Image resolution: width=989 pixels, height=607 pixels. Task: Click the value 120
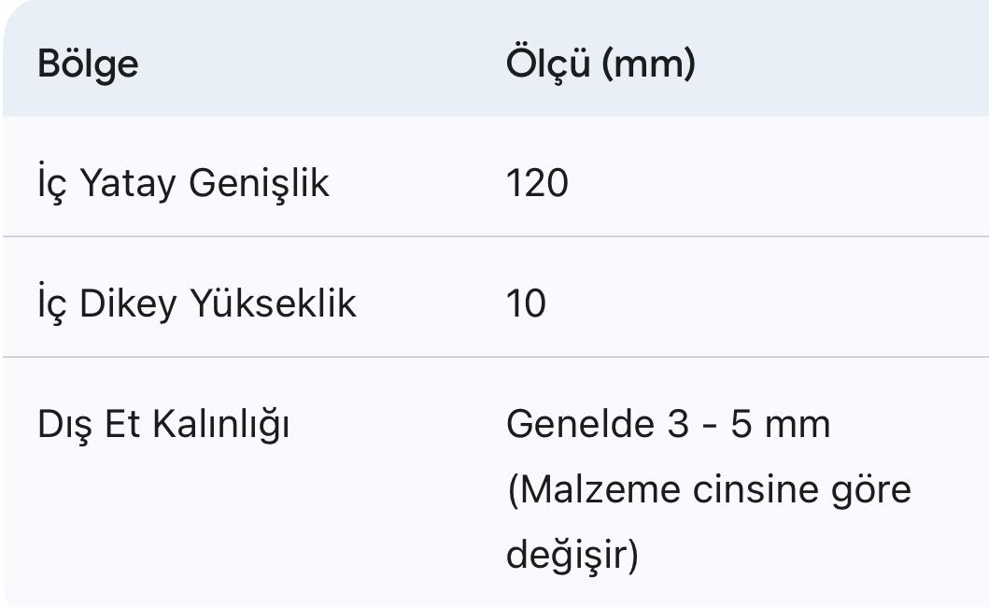click(537, 183)
